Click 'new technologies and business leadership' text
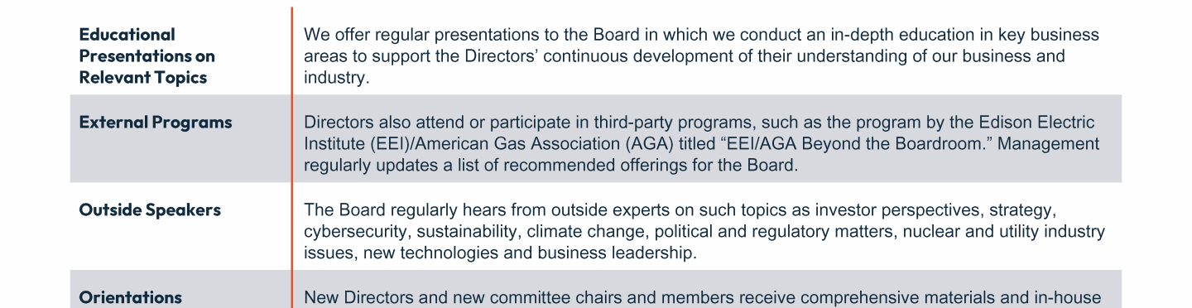Image resolution: width=1192 pixels, height=308 pixels. pos(531,253)
